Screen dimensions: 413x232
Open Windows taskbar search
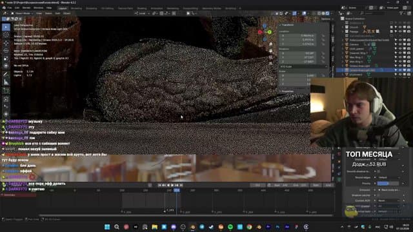tap(117, 227)
